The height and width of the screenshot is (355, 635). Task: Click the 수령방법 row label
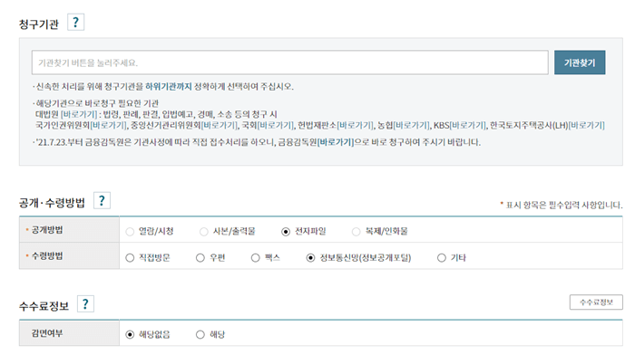coord(47,256)
